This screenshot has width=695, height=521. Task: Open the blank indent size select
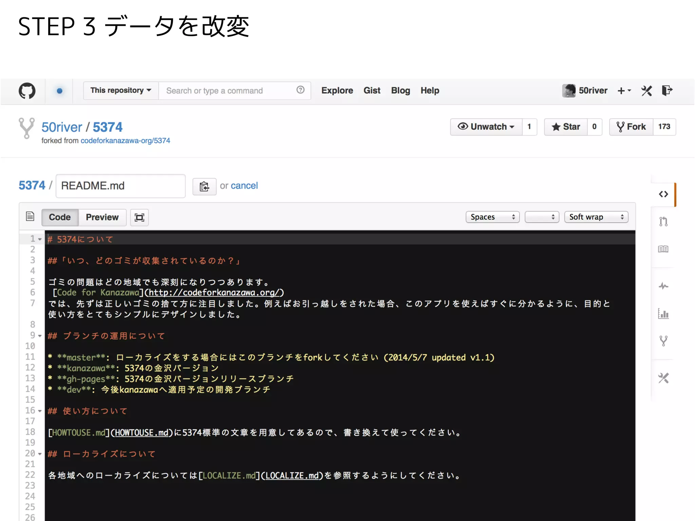pyautogui.click(x=542, y=217)
